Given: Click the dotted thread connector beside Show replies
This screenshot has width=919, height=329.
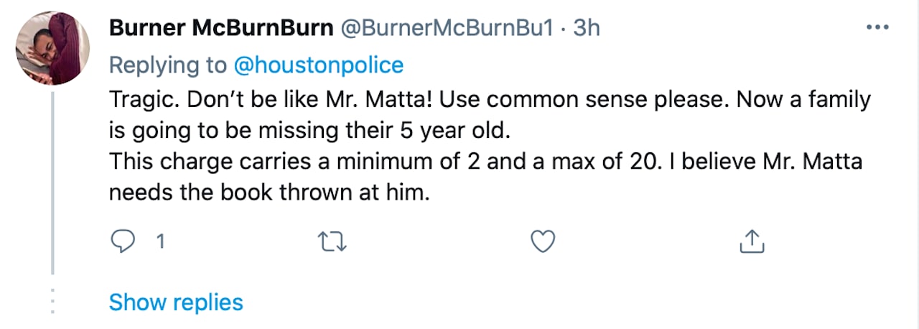Looking at the screenshot, I should coord(52,302).
